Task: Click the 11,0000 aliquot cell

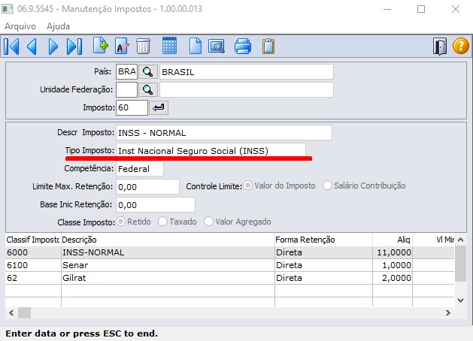Action: click(393, 252)
